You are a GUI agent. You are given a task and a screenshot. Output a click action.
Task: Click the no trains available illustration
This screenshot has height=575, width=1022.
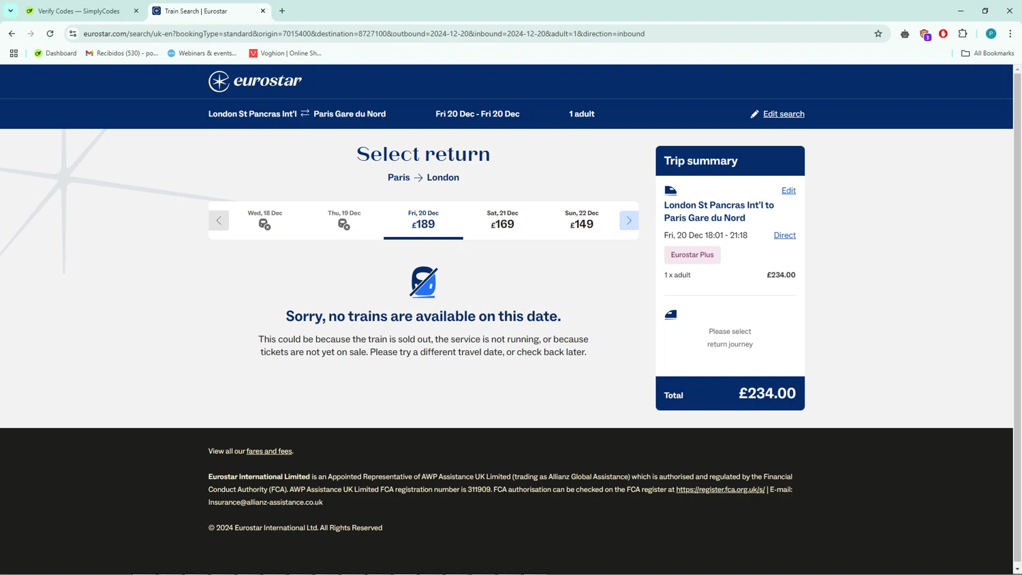[423, 282]
